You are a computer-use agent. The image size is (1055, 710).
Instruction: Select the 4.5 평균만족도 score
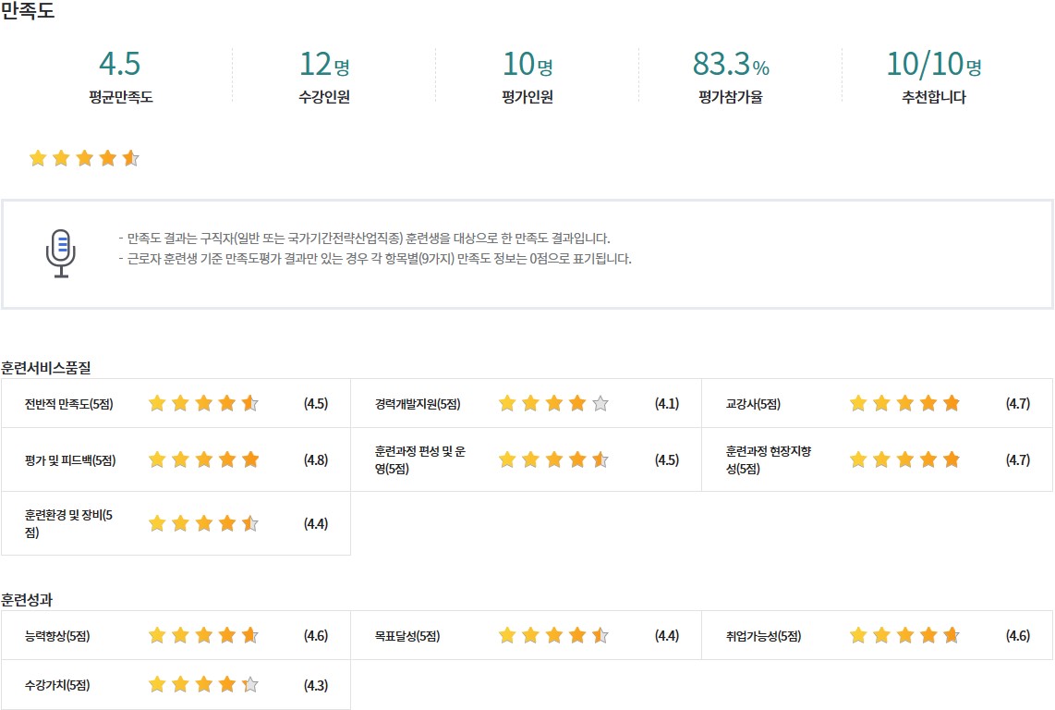tap(120, 64)
